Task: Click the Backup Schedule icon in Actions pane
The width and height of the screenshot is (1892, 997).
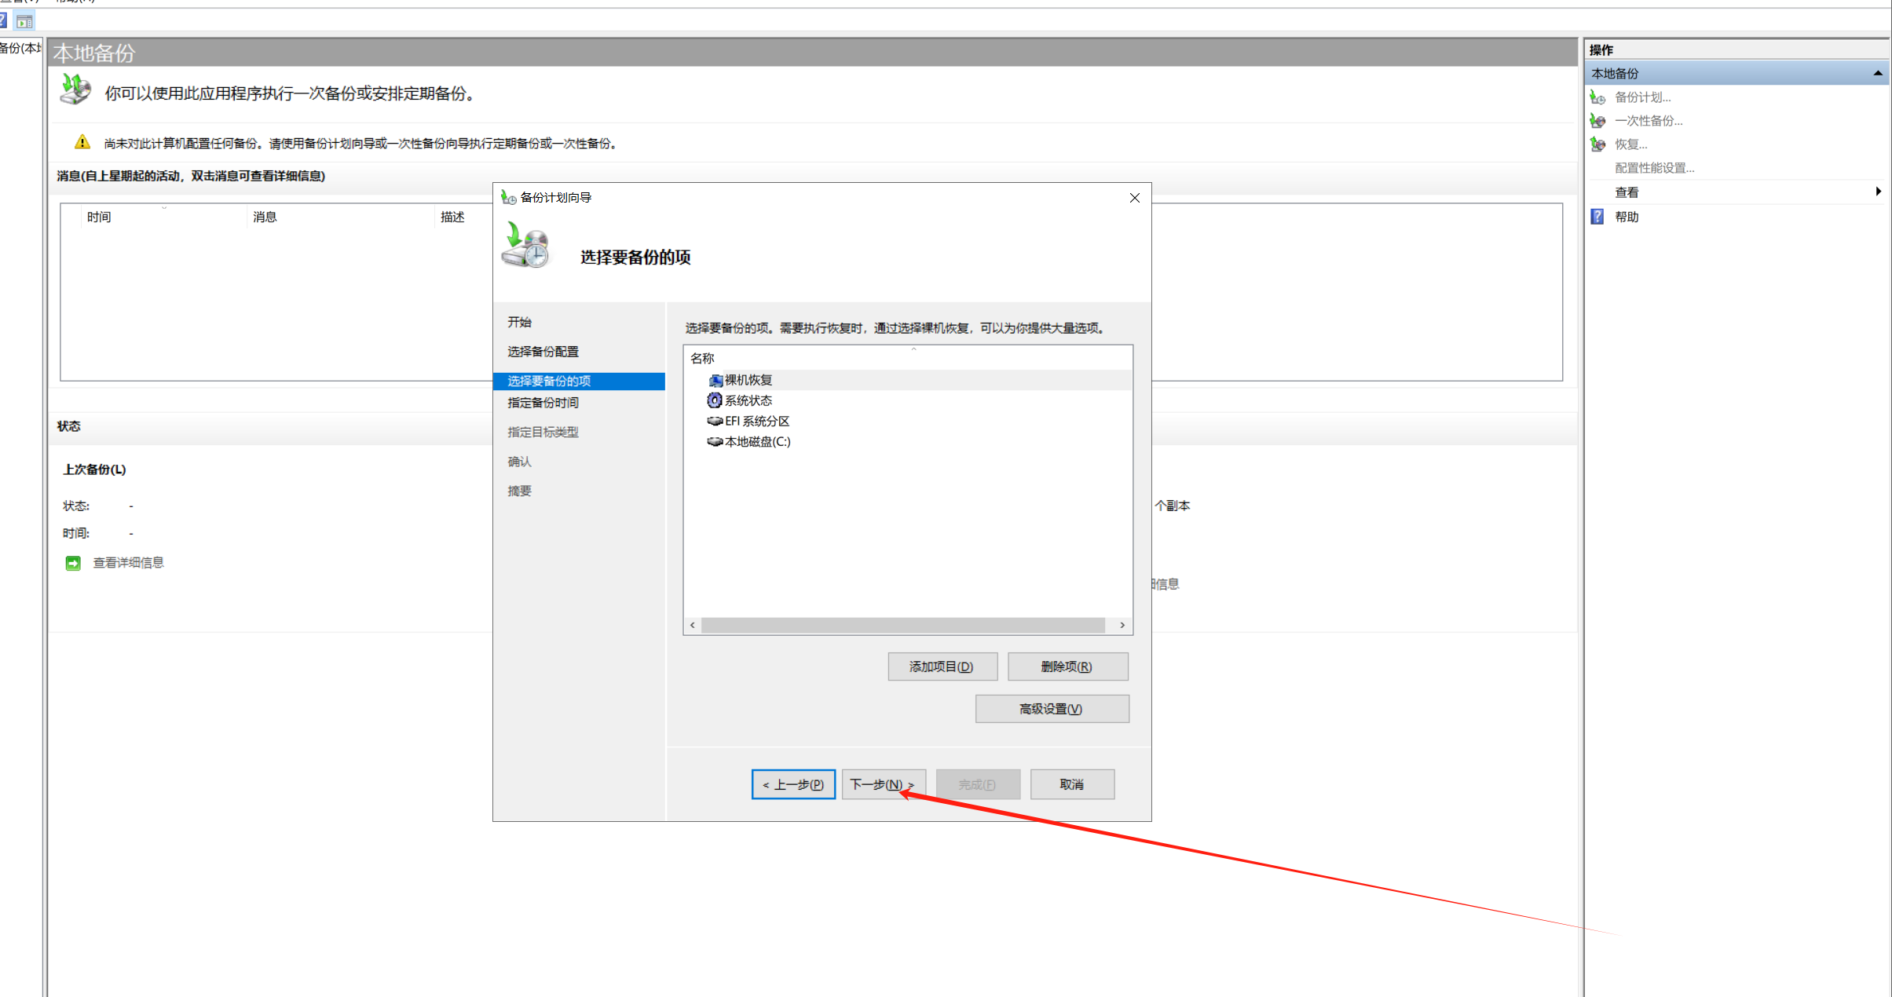Action: pos(1597,97)
